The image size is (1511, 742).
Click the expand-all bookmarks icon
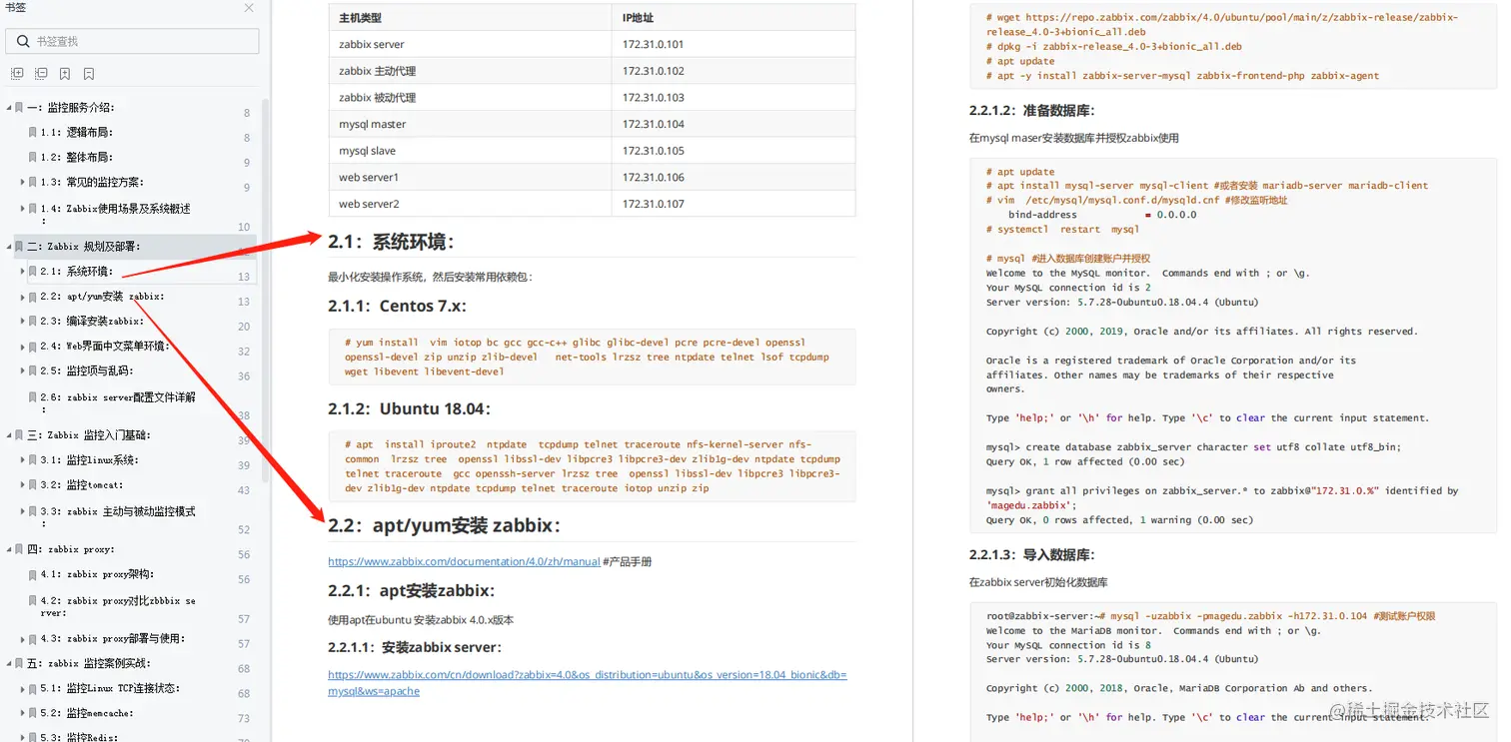point(15,73)
